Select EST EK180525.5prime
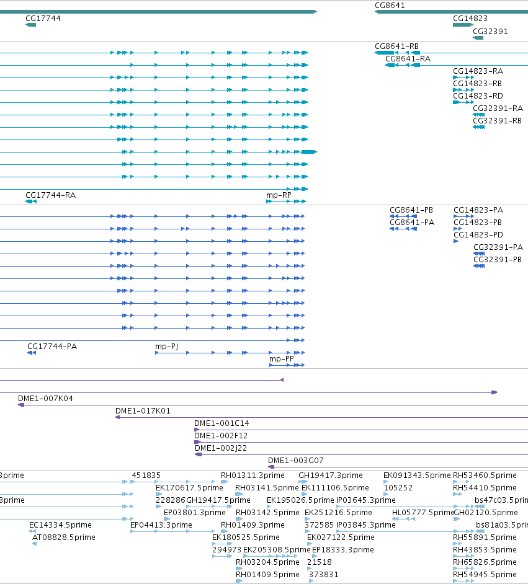The height and width of the screenshot is (584, 528). (246, 537)
